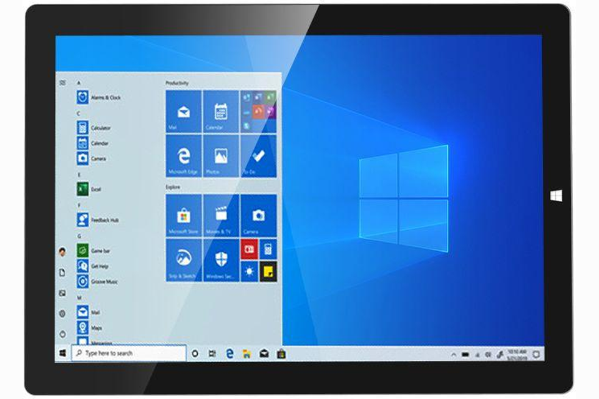Open the Mail icon on the taskbar
Image resolution: width=599 pixels, height=399 pixels.
pos(264,354)
